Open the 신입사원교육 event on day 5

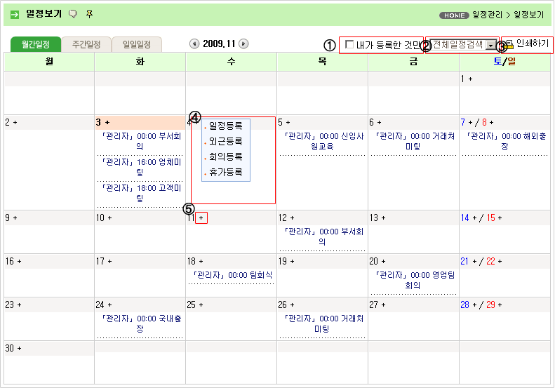tap(322, 141)
